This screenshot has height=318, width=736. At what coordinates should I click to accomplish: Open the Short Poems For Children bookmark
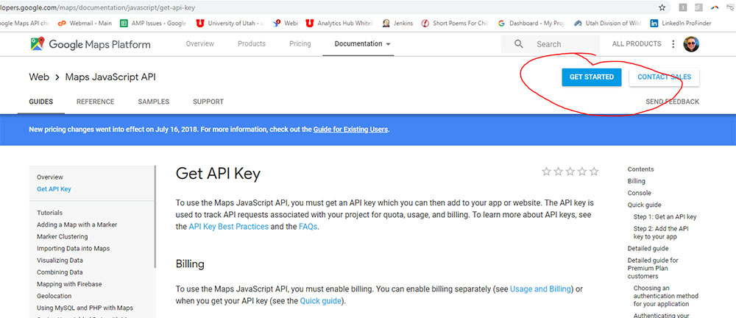pyautogui.click(x=455, y=23)
